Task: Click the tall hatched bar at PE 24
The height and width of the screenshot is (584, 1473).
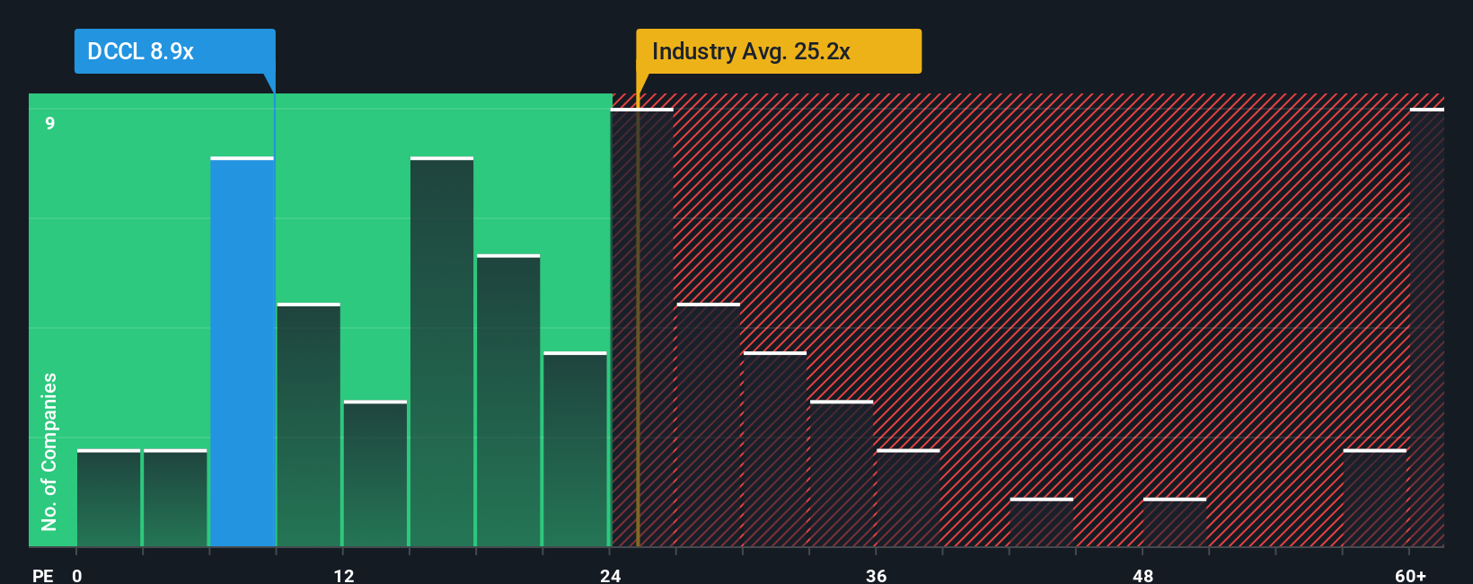Action: (642, 328)
